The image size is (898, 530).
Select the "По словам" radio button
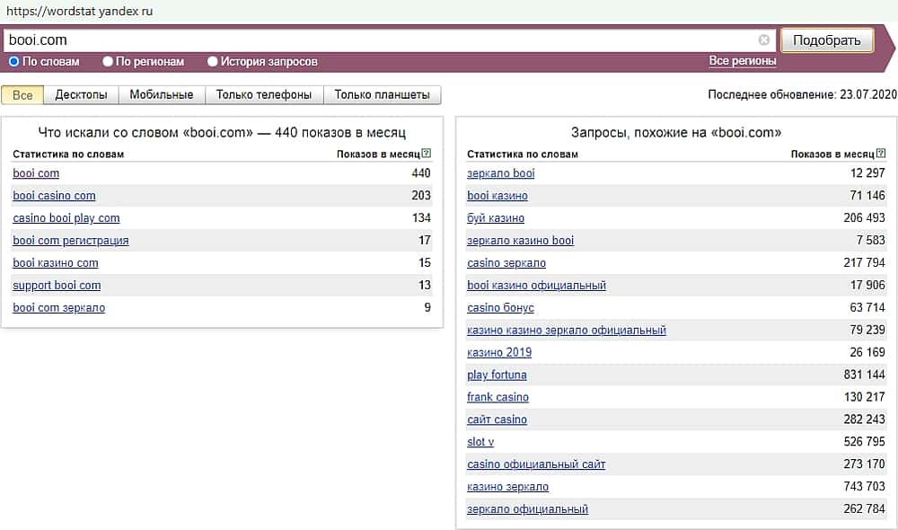[14, 62]
